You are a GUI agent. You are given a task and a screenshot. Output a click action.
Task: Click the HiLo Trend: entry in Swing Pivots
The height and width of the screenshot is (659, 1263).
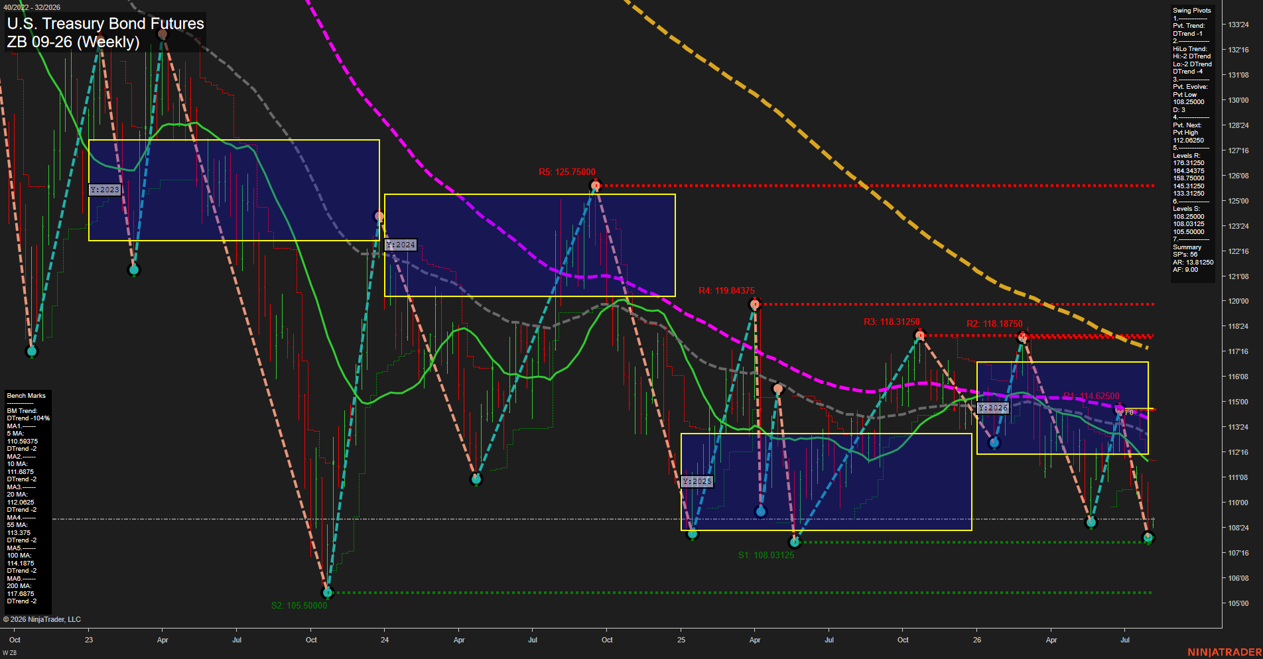tap(1190, 49)
